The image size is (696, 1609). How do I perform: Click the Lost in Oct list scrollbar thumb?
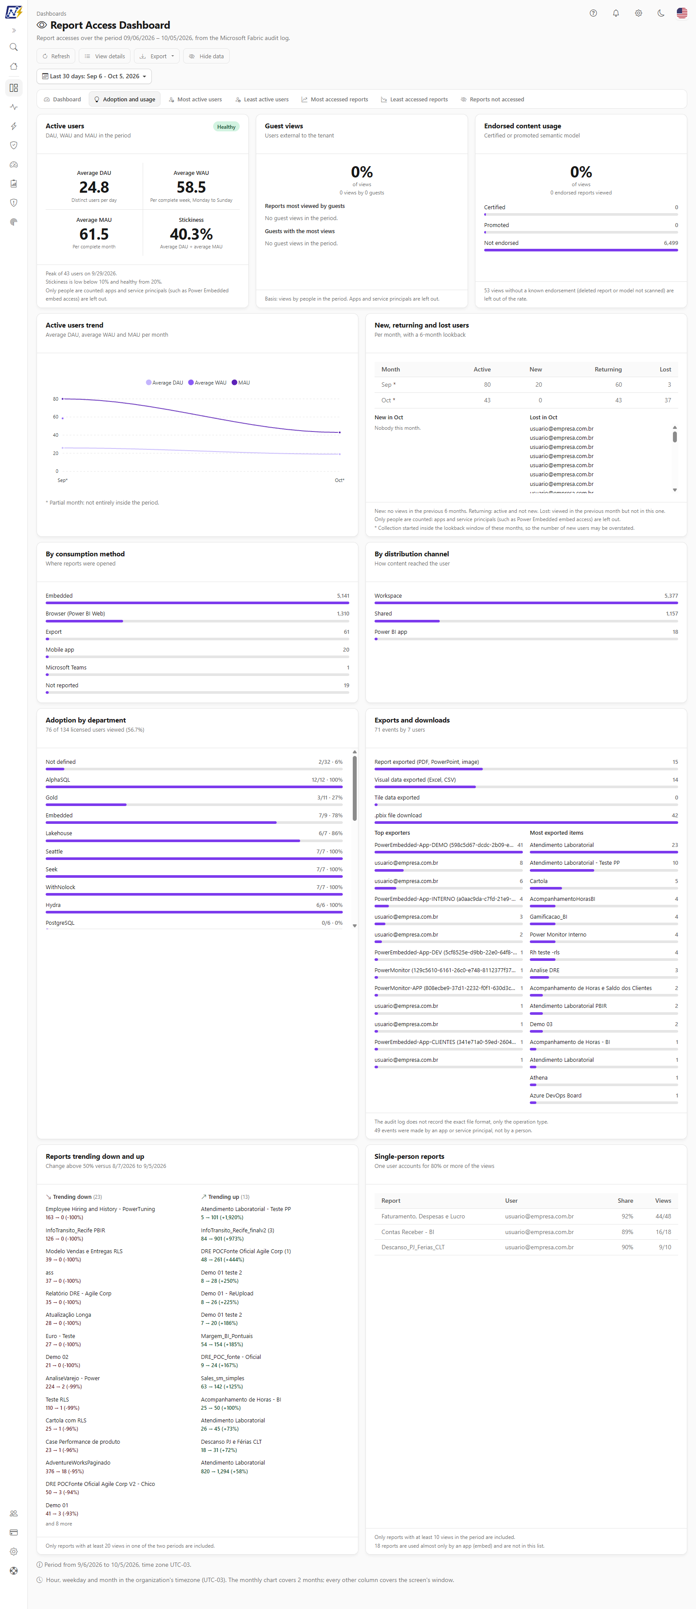pyautogui.click(x=675, y=437)
